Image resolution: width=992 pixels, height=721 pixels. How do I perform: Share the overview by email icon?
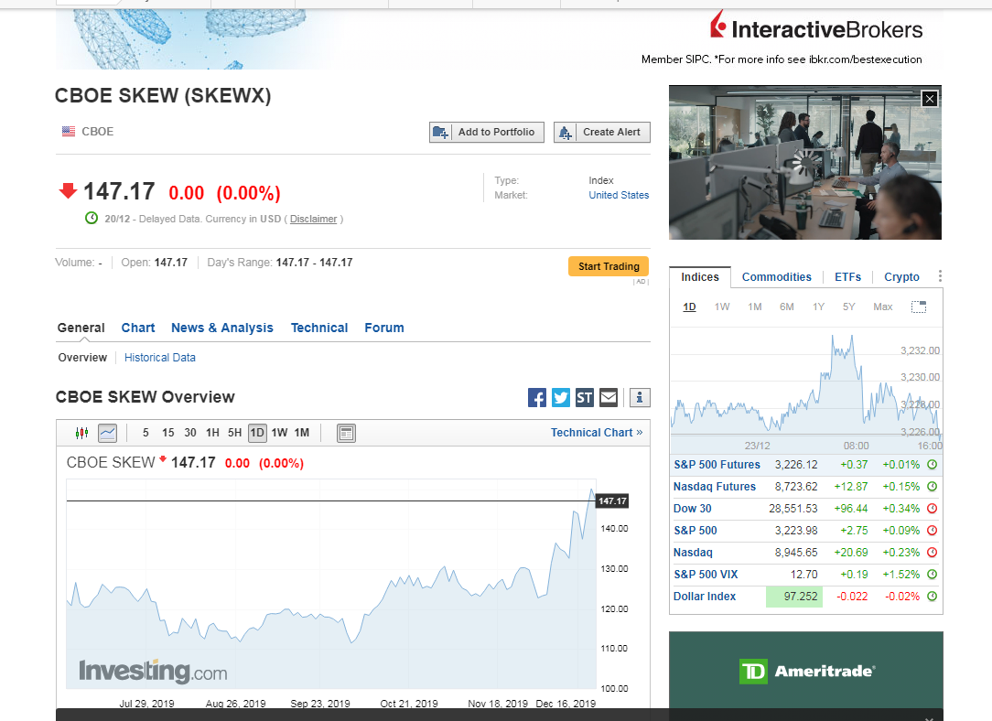coord(609,398)
